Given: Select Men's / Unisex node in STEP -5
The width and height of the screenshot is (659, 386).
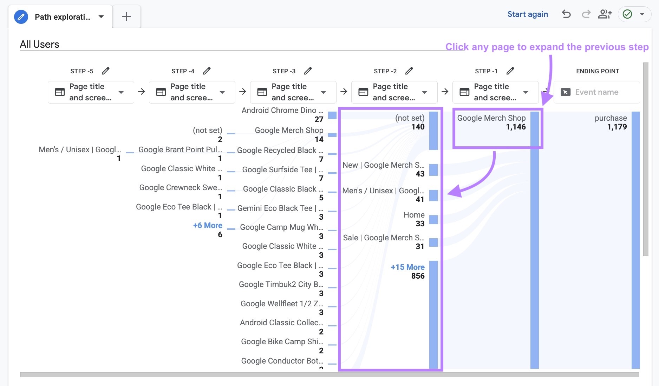Looking at the screenshot, I should click(80, 154).
